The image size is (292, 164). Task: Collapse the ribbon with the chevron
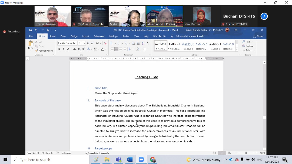[x=264, y=55]
